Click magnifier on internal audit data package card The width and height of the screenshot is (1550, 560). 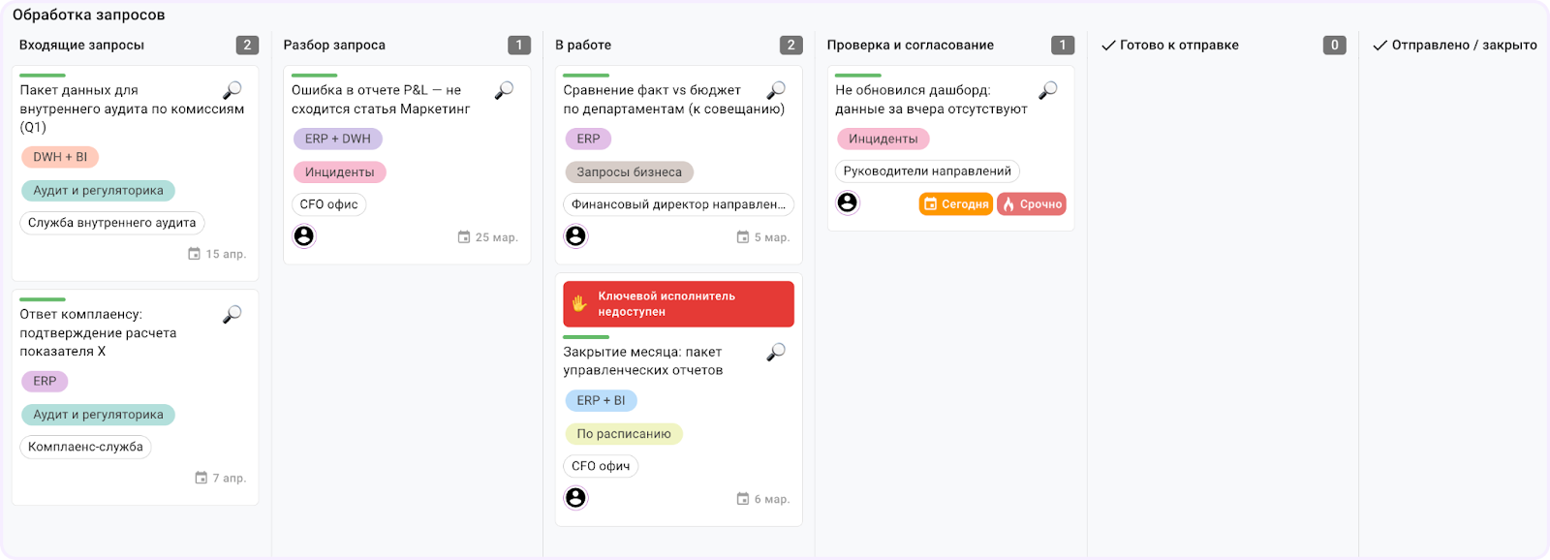[232, 90]
